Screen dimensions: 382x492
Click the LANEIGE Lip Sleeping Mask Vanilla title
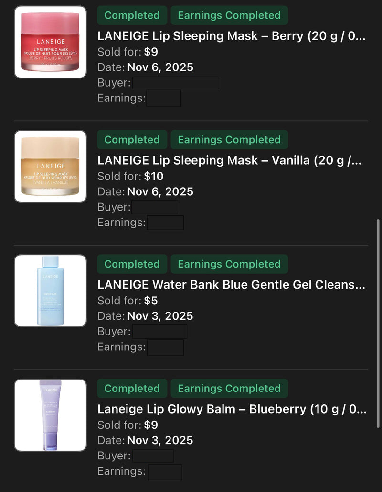click(229, 161)
